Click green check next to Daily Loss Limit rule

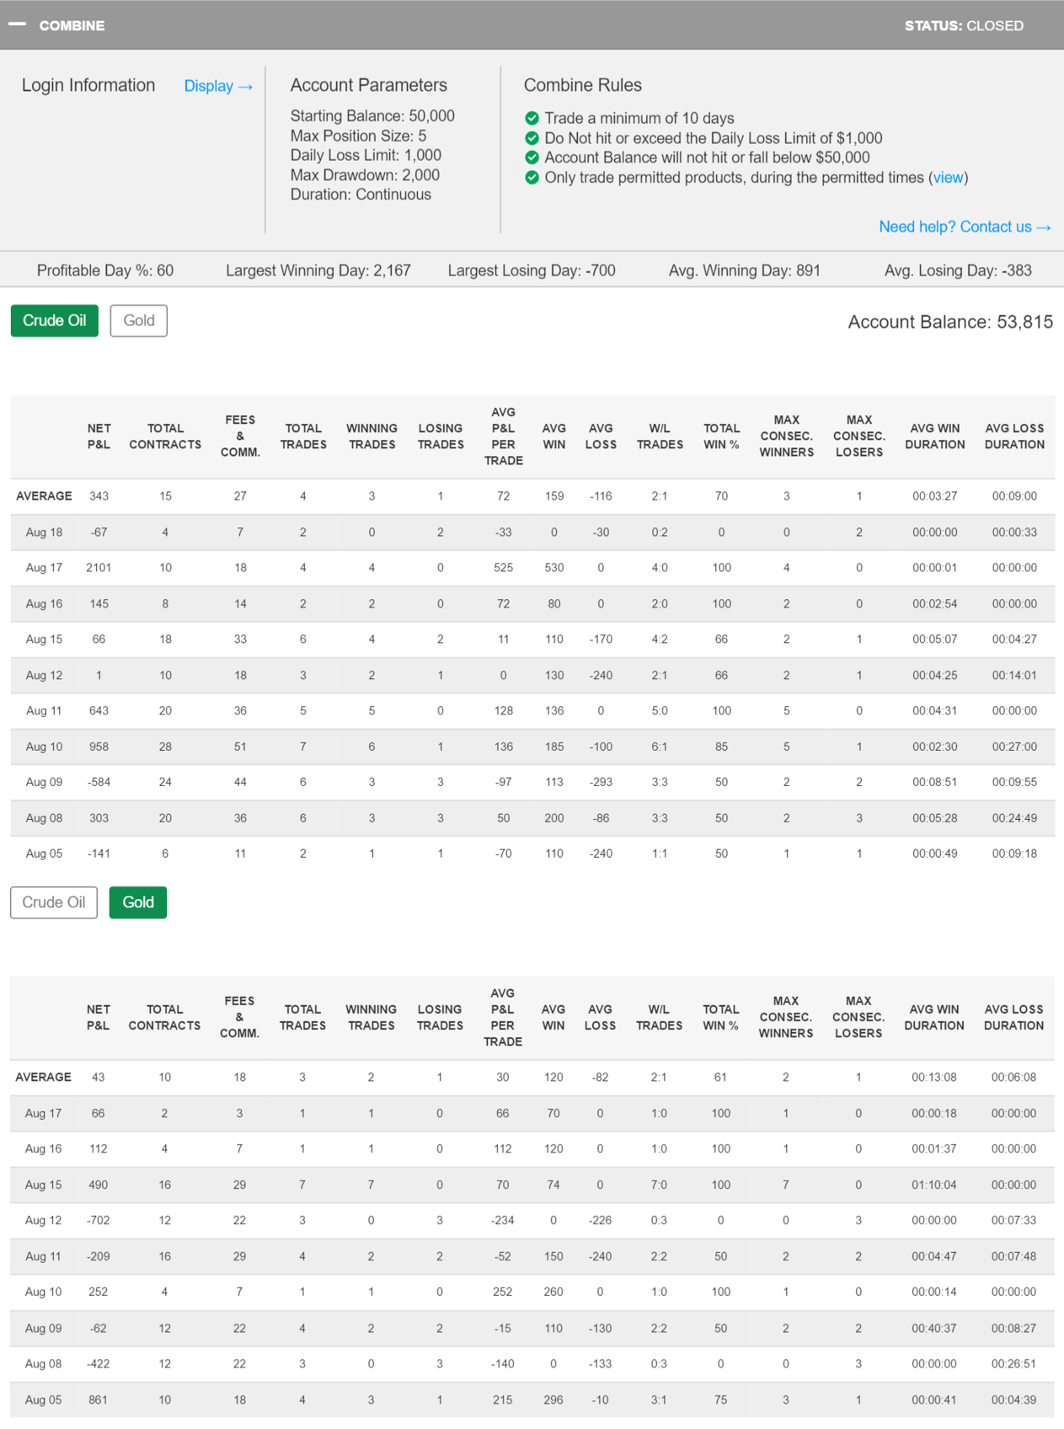[532, 138]
